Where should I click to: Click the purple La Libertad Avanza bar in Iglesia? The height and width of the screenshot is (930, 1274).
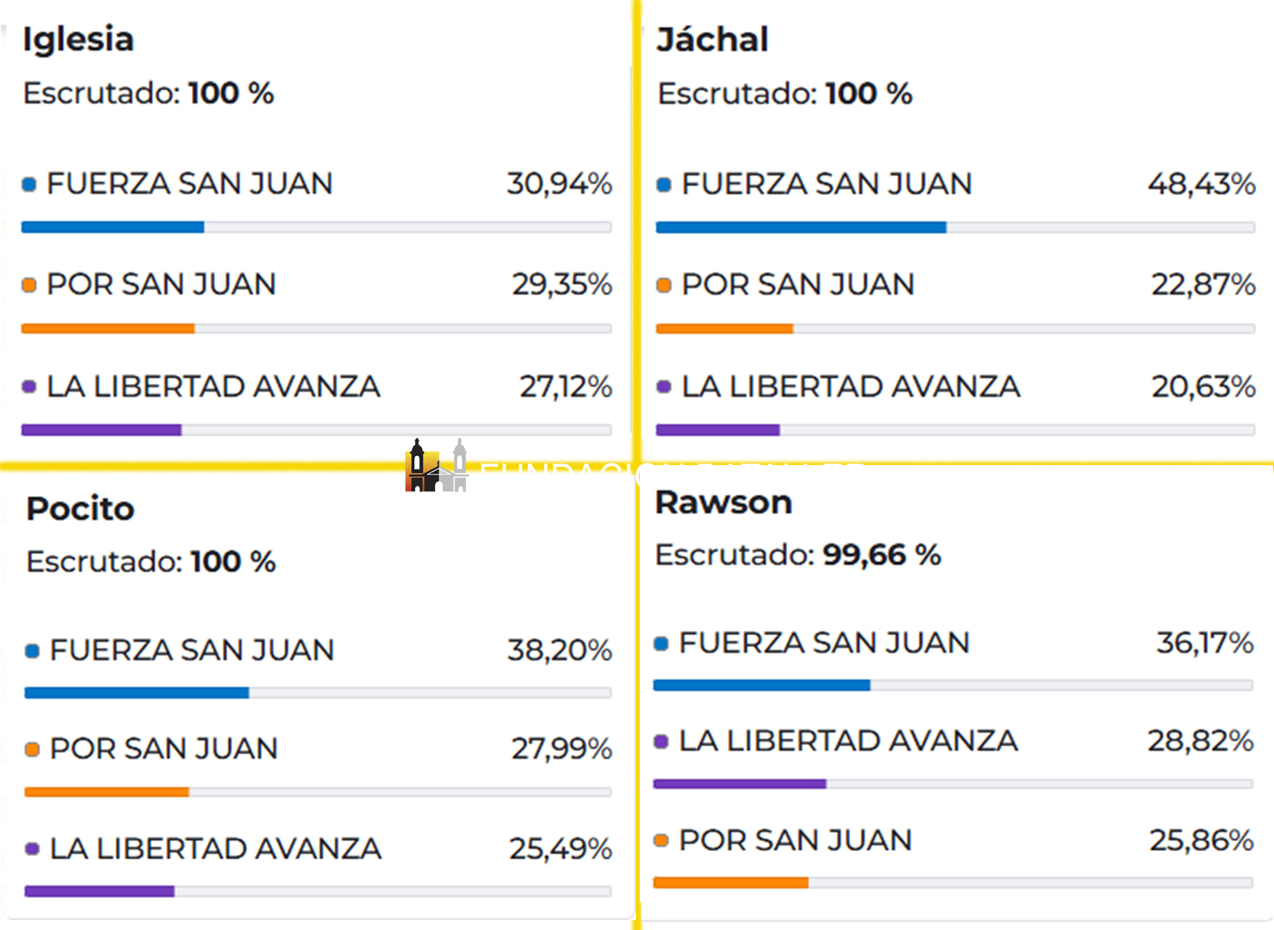(101, 430)
